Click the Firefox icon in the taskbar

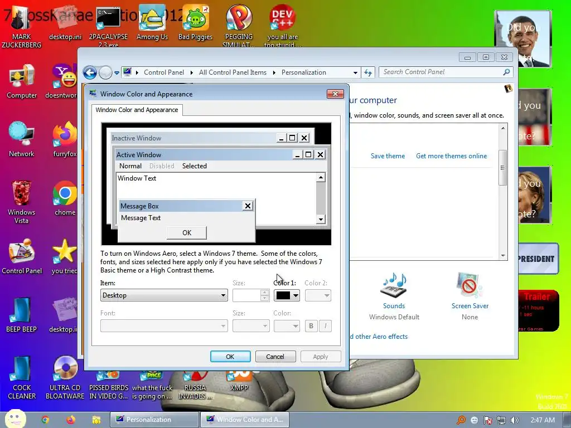point(71,420)
